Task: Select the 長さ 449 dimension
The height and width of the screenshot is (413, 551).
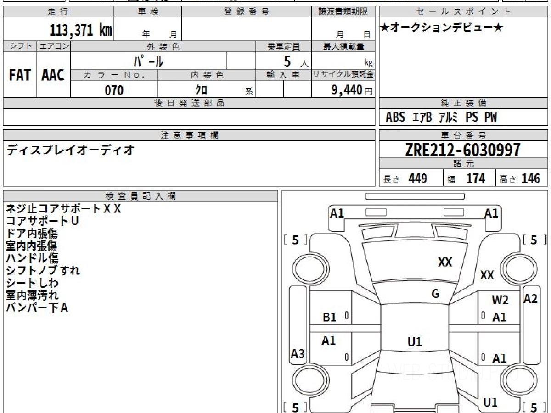Action: 406,179
